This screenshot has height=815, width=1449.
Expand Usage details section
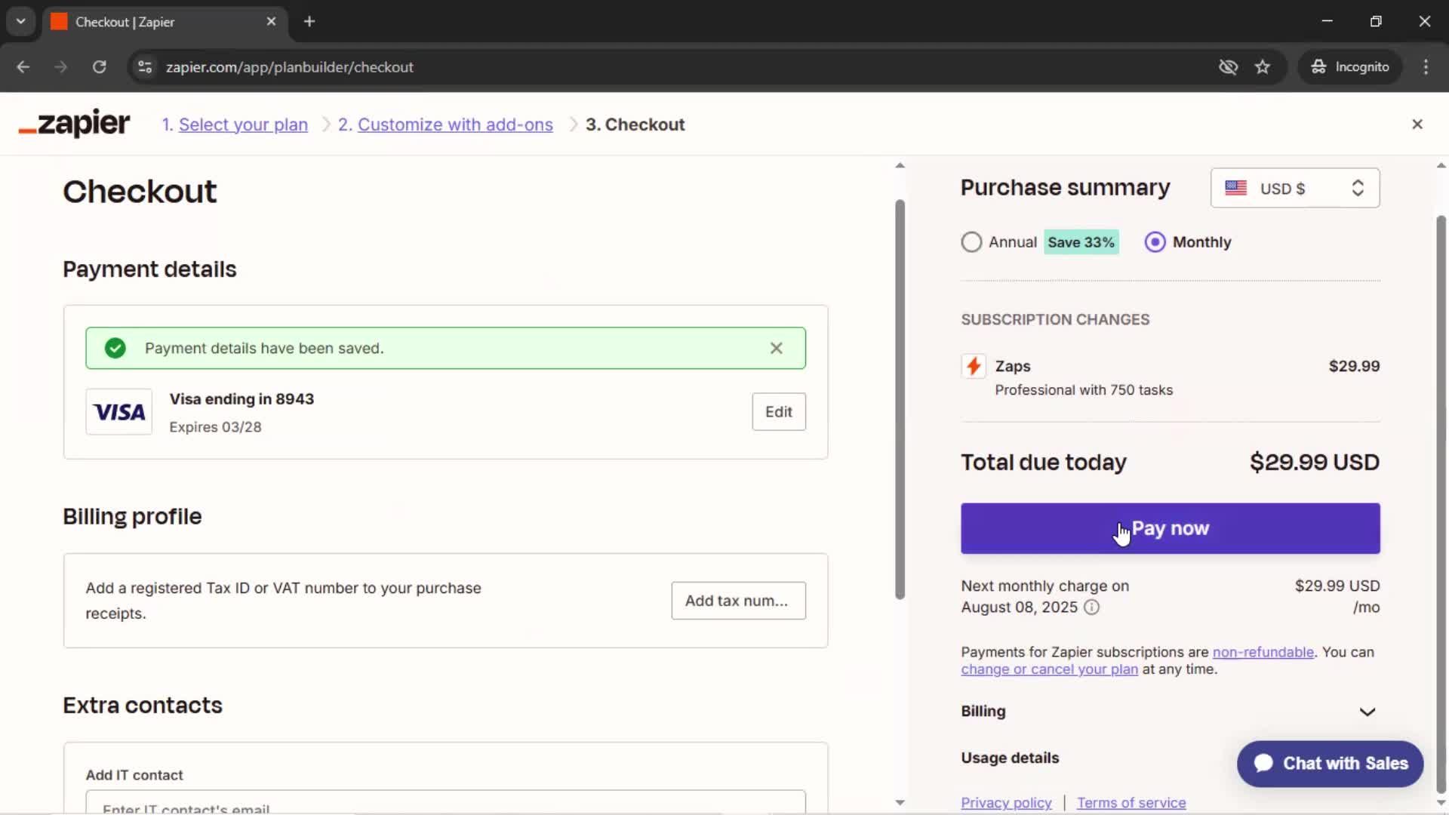[1010, 758]
